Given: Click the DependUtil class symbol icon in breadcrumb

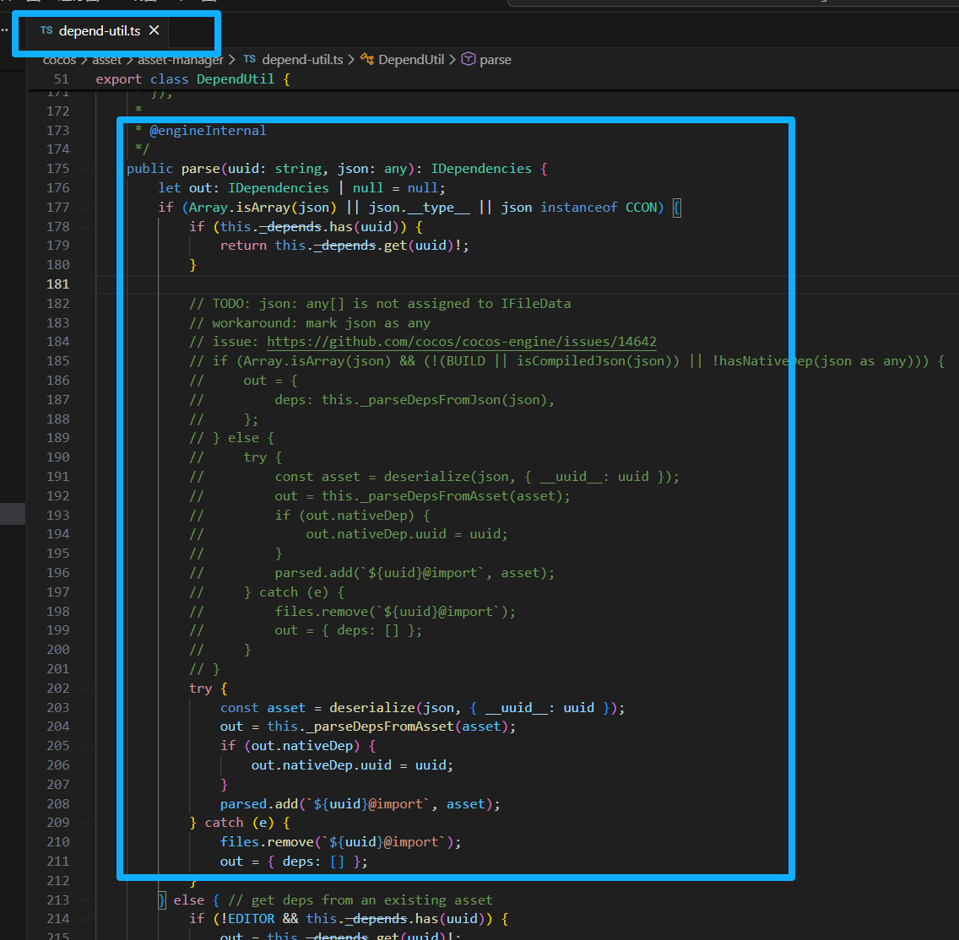Looking at the screenshot, I should [366, 59].
